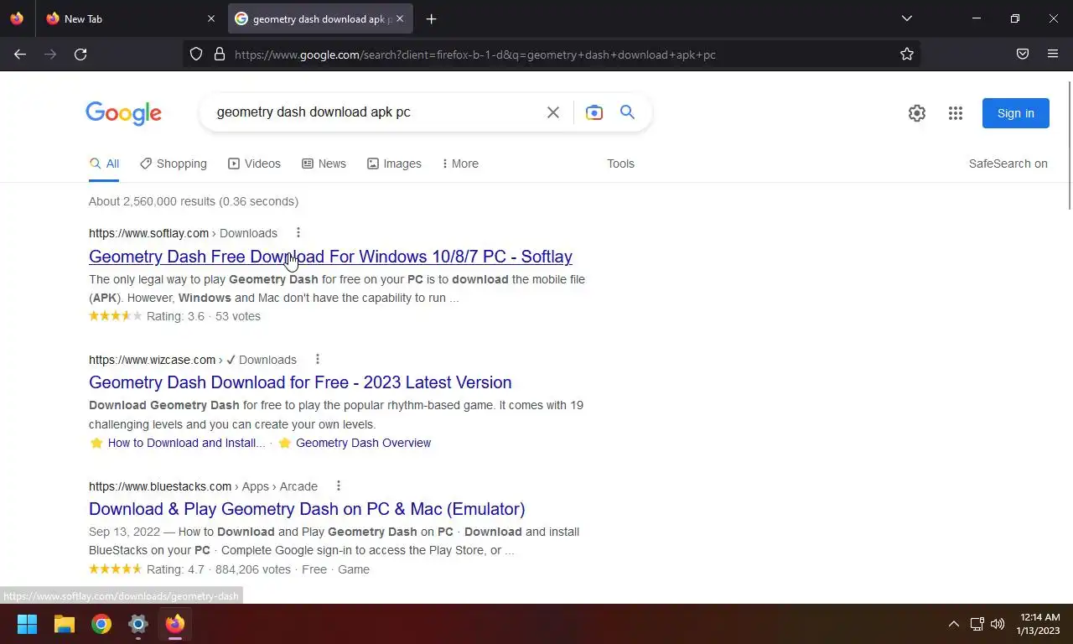This screenshot has height=644, width=1073.
Task: Switch to Shopping results
Action: pyautogui.click(x=174, y=164)
